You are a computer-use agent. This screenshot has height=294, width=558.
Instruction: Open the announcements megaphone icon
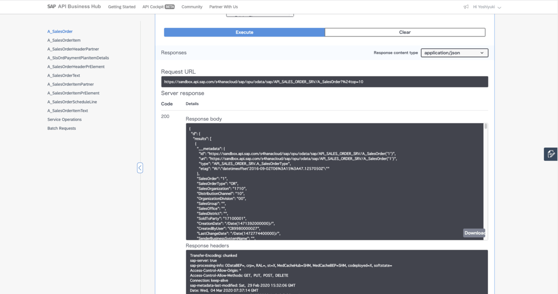coord(466,7)
